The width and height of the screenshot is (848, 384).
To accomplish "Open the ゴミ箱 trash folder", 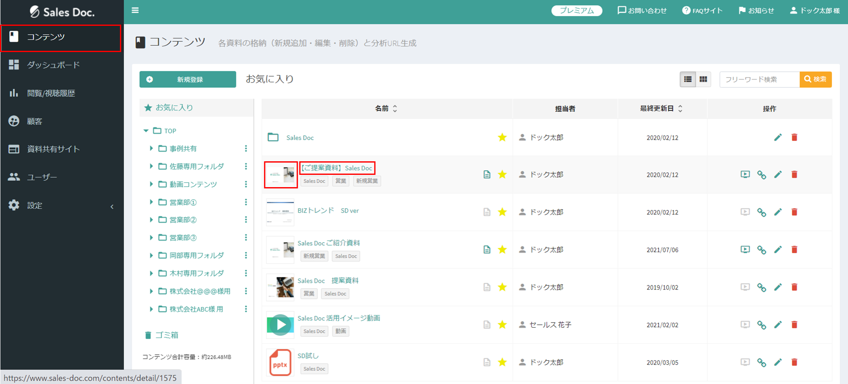I will (x=166, y=335).
